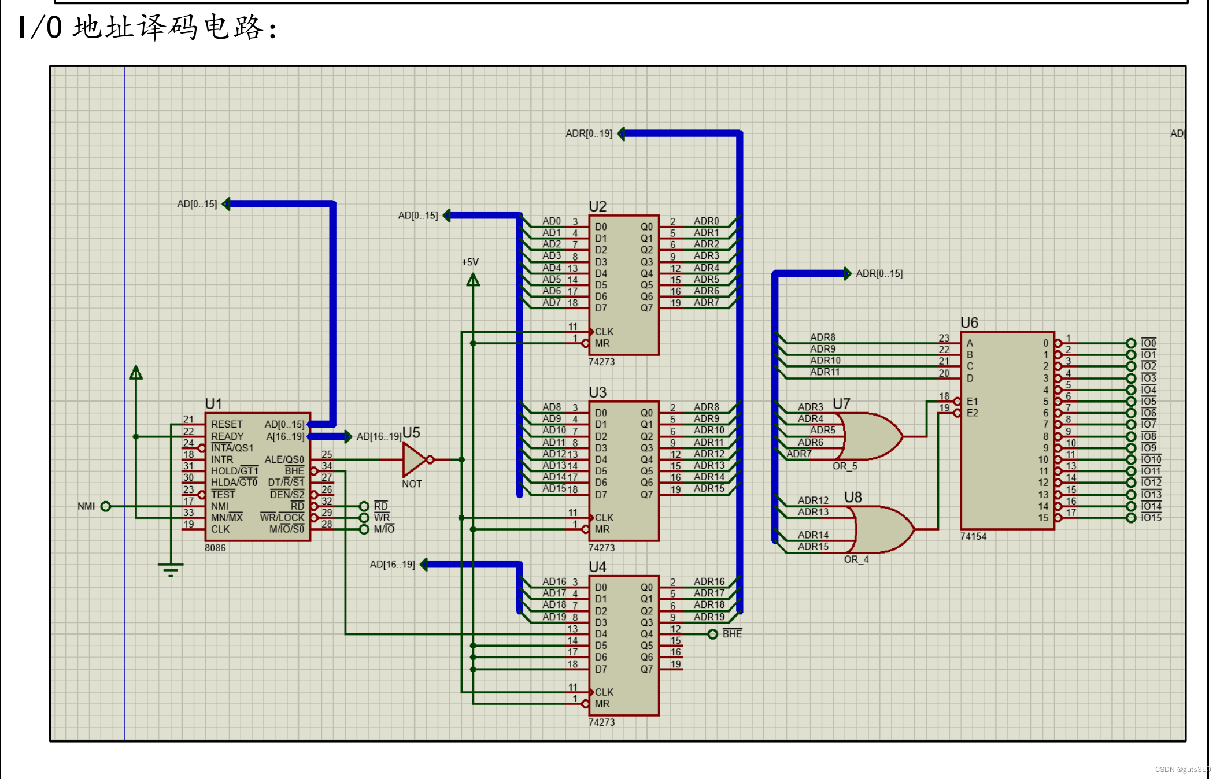Click the RD terminal near 8086
This screenshot has height=779, width=1220.
364,506
